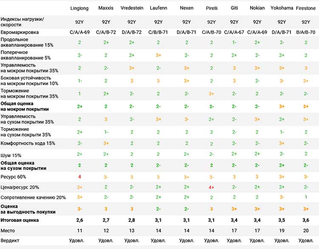Click the Euro label 'B/A/B-70'
Image resolution: width=319 pixels, height=249 pixels.
pyautogui.click(x=305, y=32)
